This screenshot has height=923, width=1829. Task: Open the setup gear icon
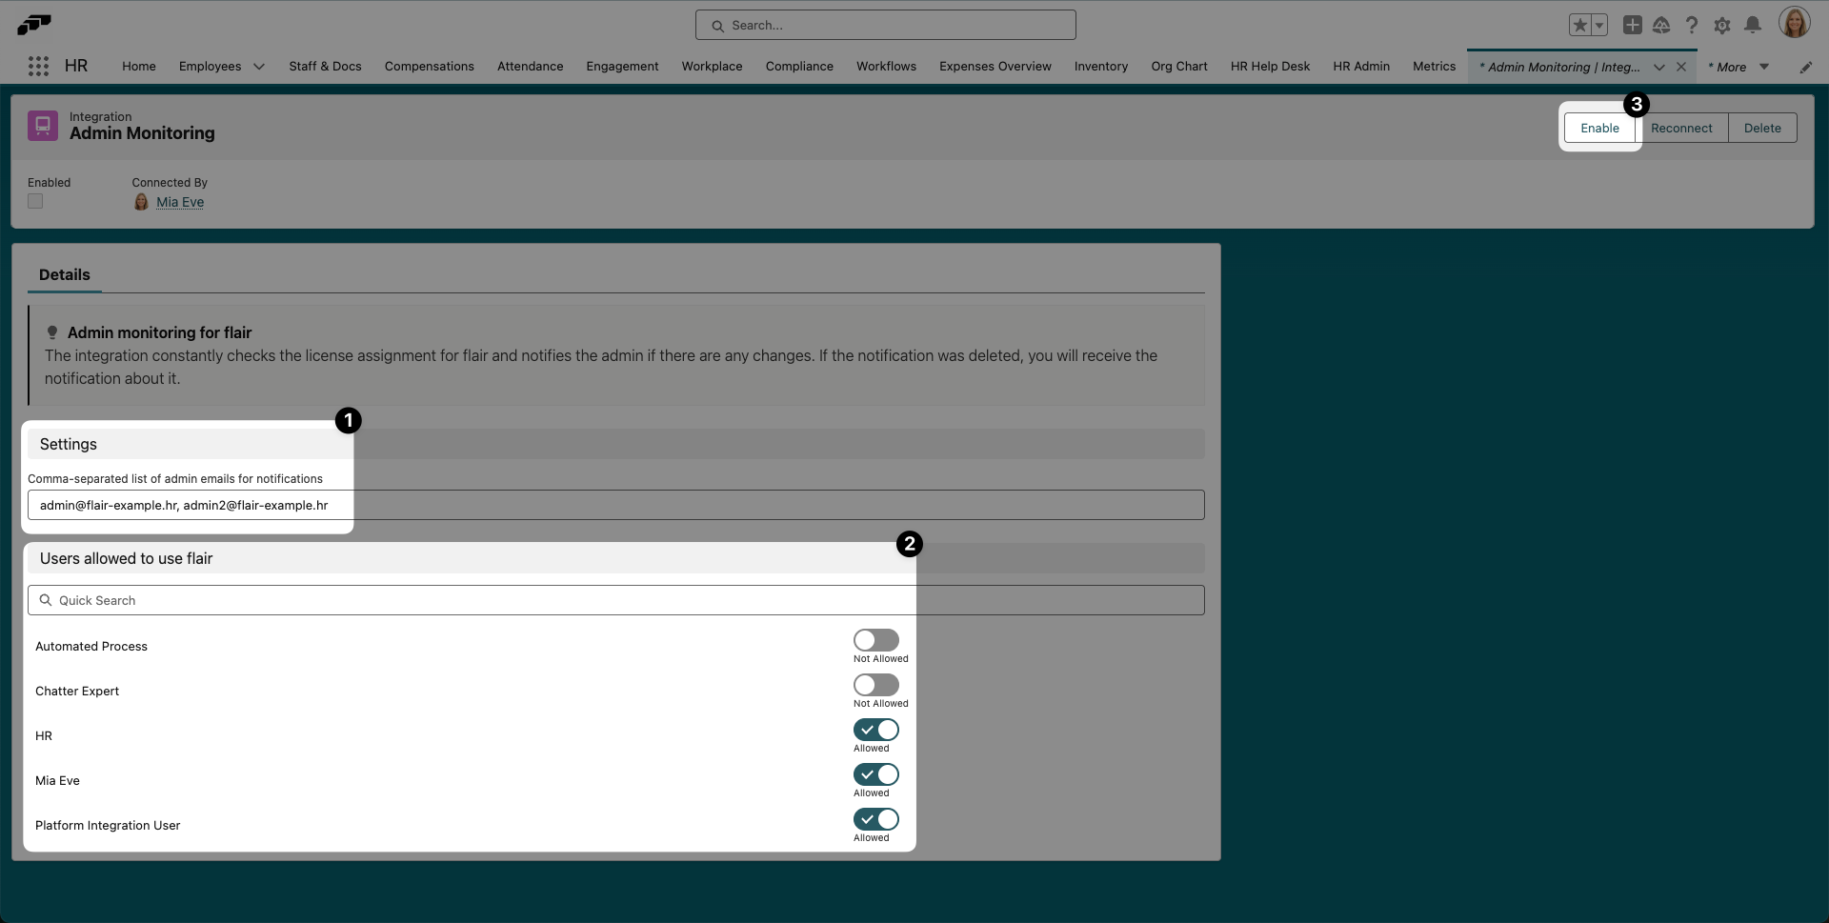click(1721, 26)
